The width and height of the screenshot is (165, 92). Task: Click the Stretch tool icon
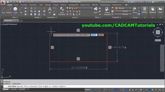coord(31,14)
